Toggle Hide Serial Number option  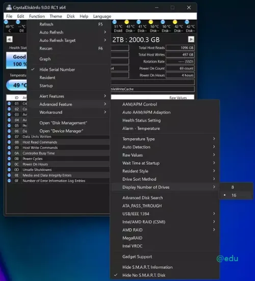click(x=69, y=69)
